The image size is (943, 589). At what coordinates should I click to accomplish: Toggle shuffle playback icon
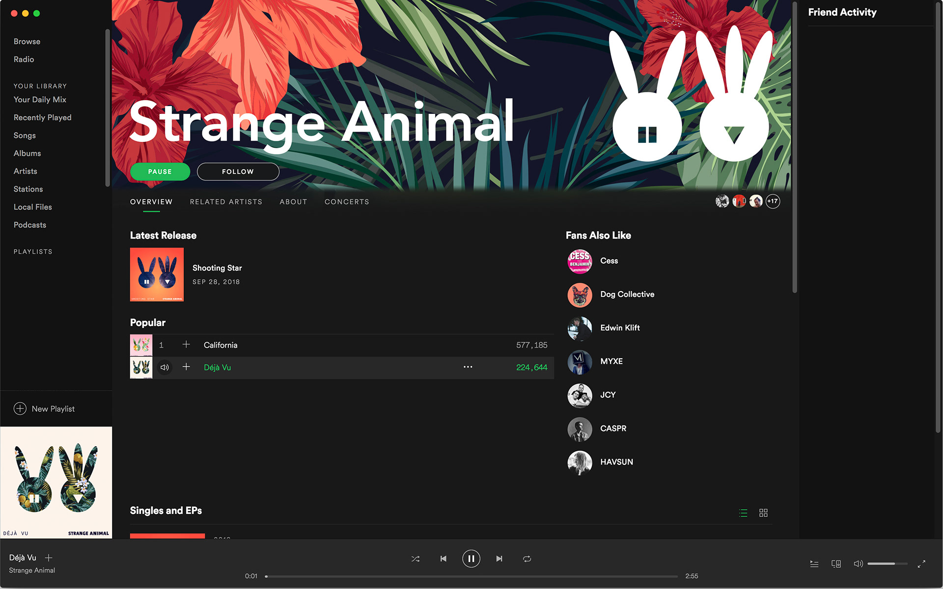point(416,559)
